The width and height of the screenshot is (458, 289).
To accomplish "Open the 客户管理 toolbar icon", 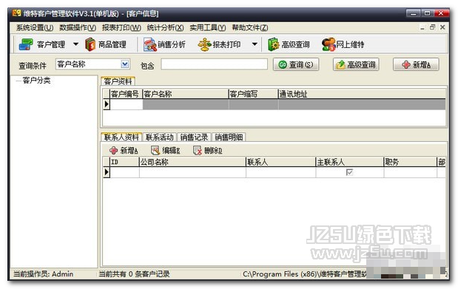I will 42,44.
